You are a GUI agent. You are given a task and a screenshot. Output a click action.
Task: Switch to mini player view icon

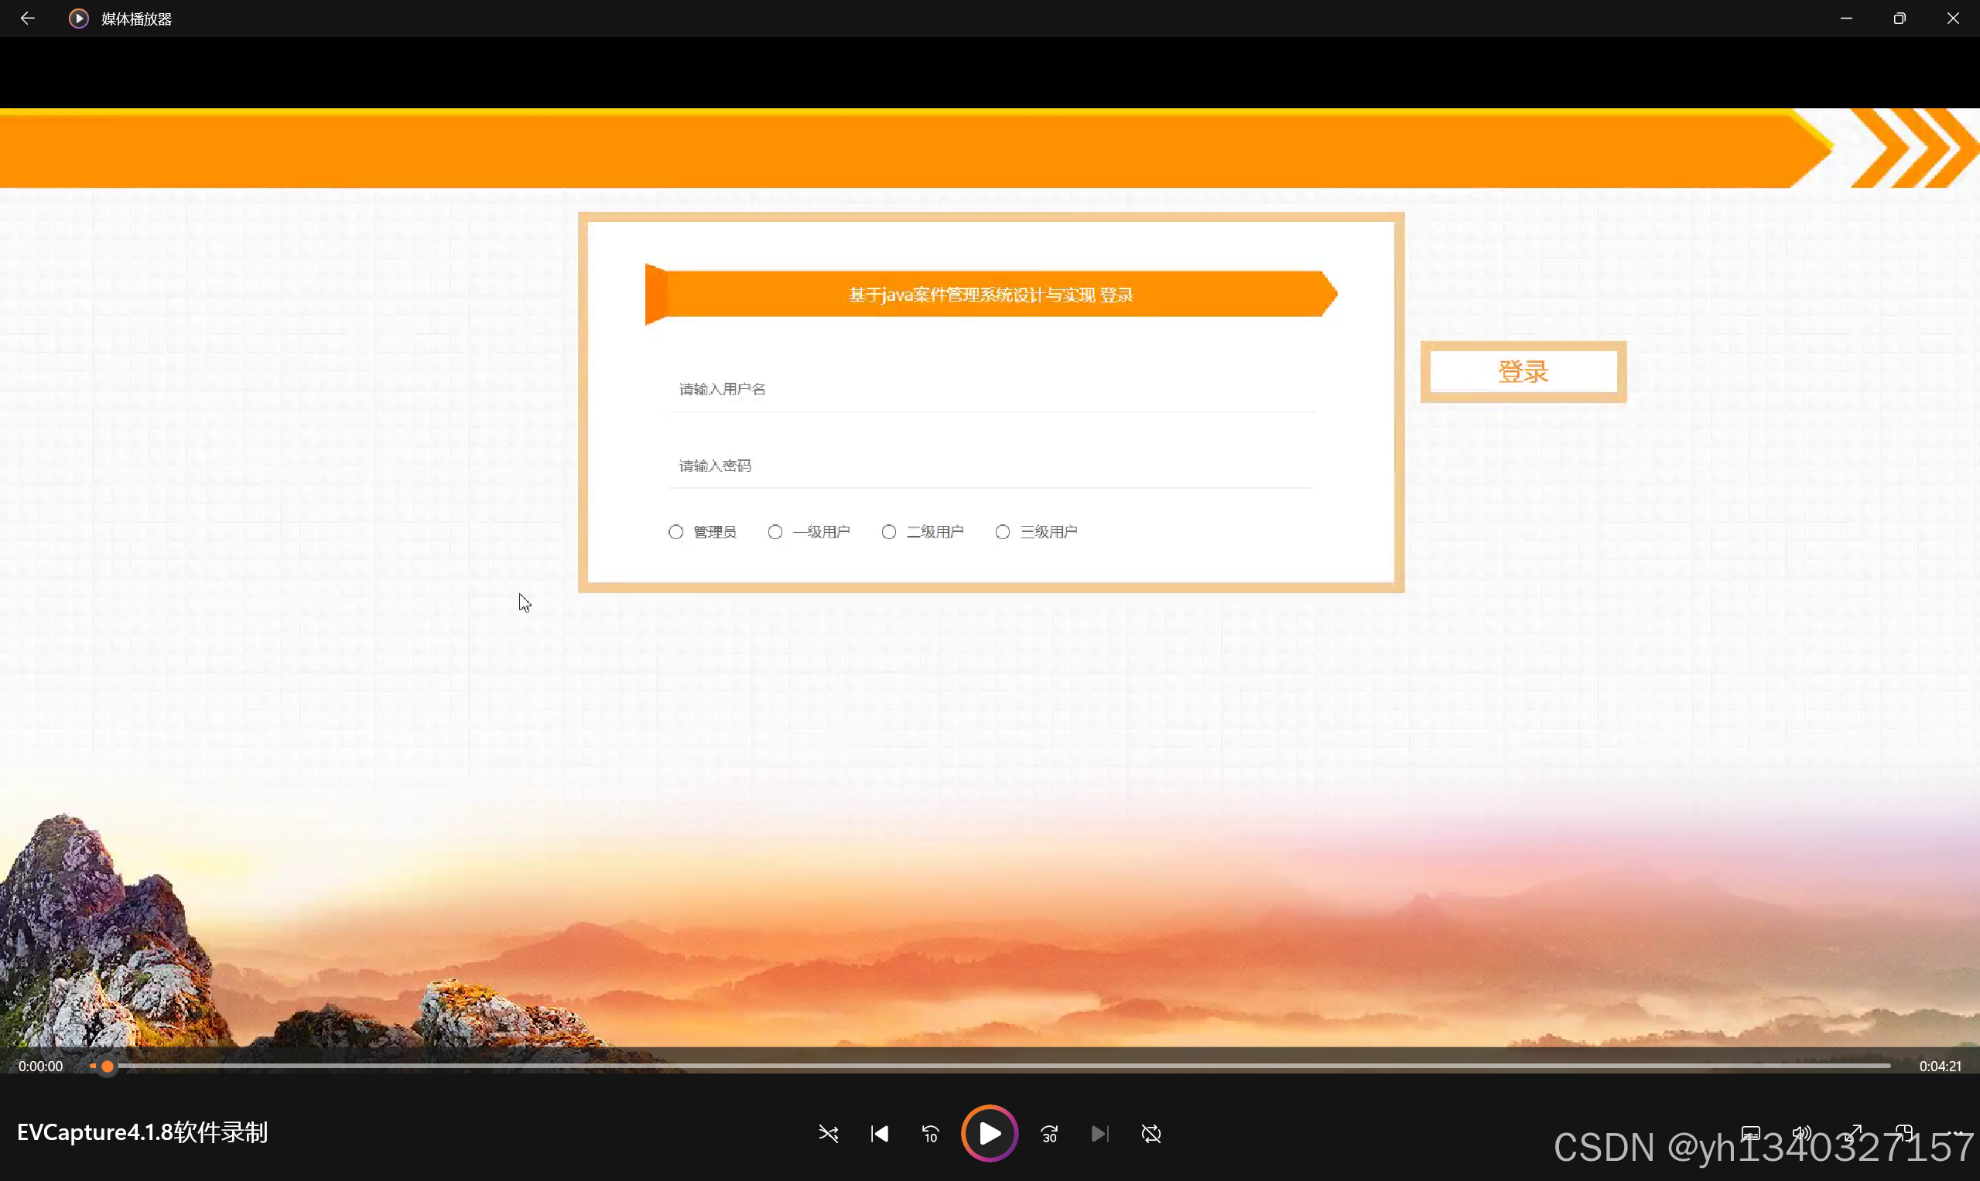pos(1903,1133)
